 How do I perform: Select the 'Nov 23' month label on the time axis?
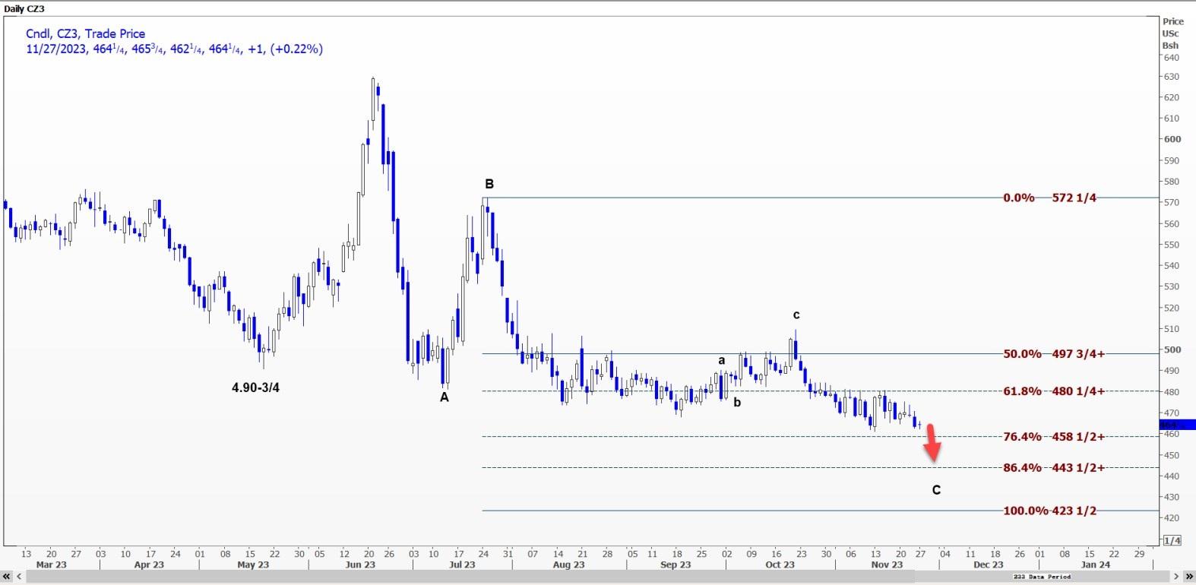pyautogui.click(x=887, y=564)
